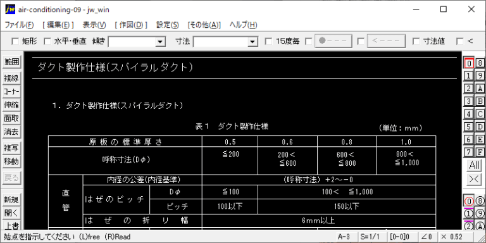Viewport: 486px width, 243px height.
Task: Select square layer button 2
Action: point(469,89)
